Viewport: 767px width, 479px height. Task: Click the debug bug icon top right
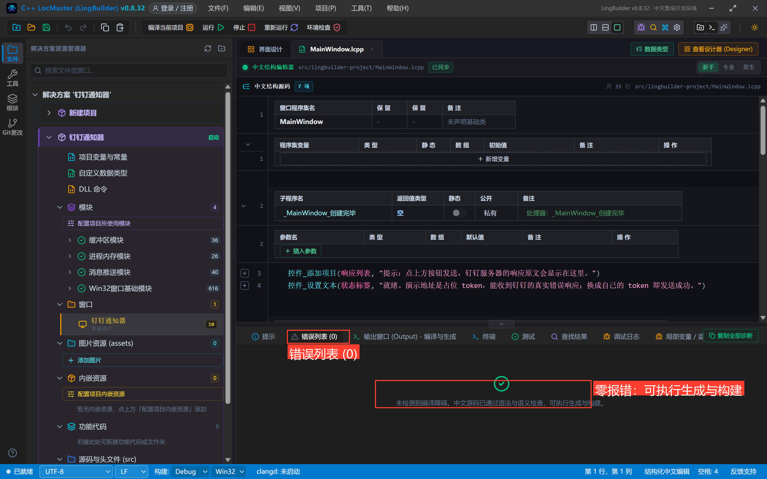pyautogui.click(x=641, y=28)
